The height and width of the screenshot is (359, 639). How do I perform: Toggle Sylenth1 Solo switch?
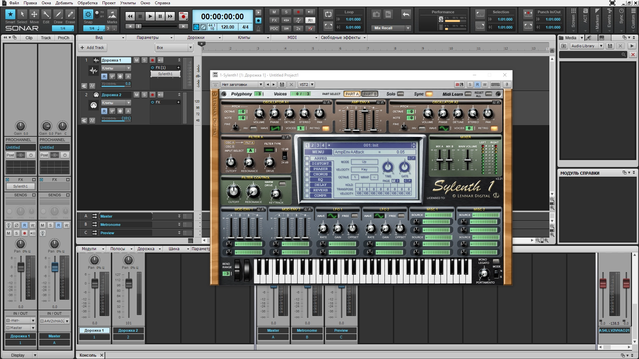[401, 94]
